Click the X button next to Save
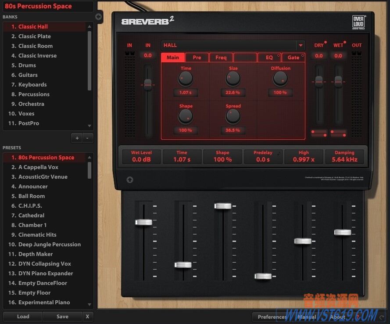 pyautogui.click(x=87, y=316)
